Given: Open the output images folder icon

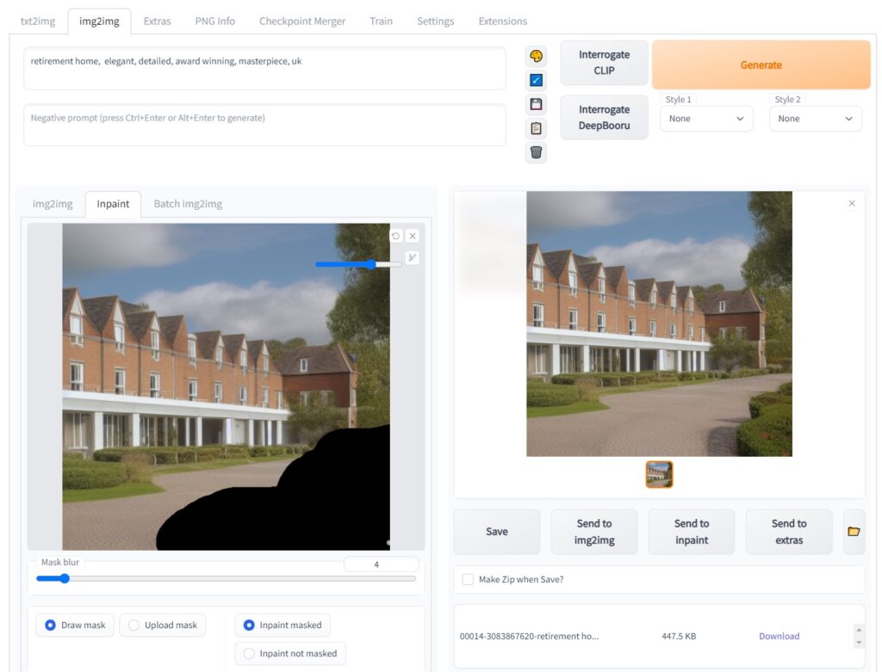Looking at the screenshot, I should (854, 531).
